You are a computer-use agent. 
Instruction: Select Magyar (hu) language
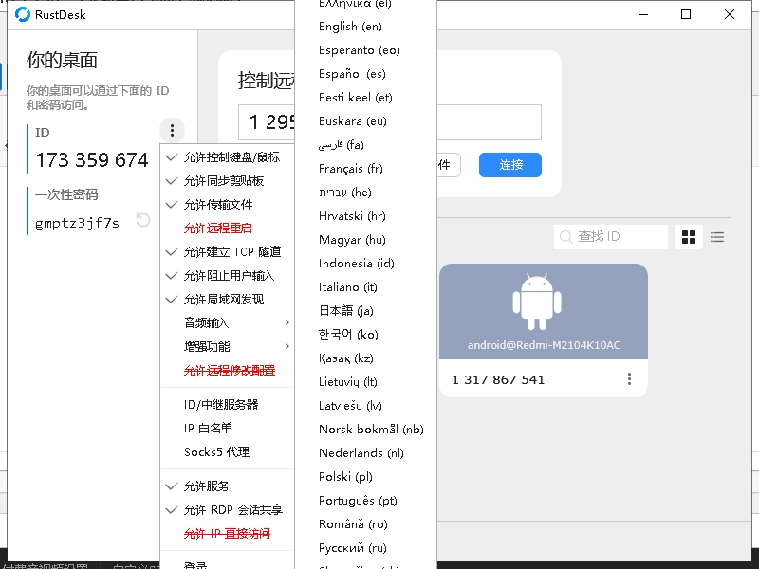pos(366,240)
